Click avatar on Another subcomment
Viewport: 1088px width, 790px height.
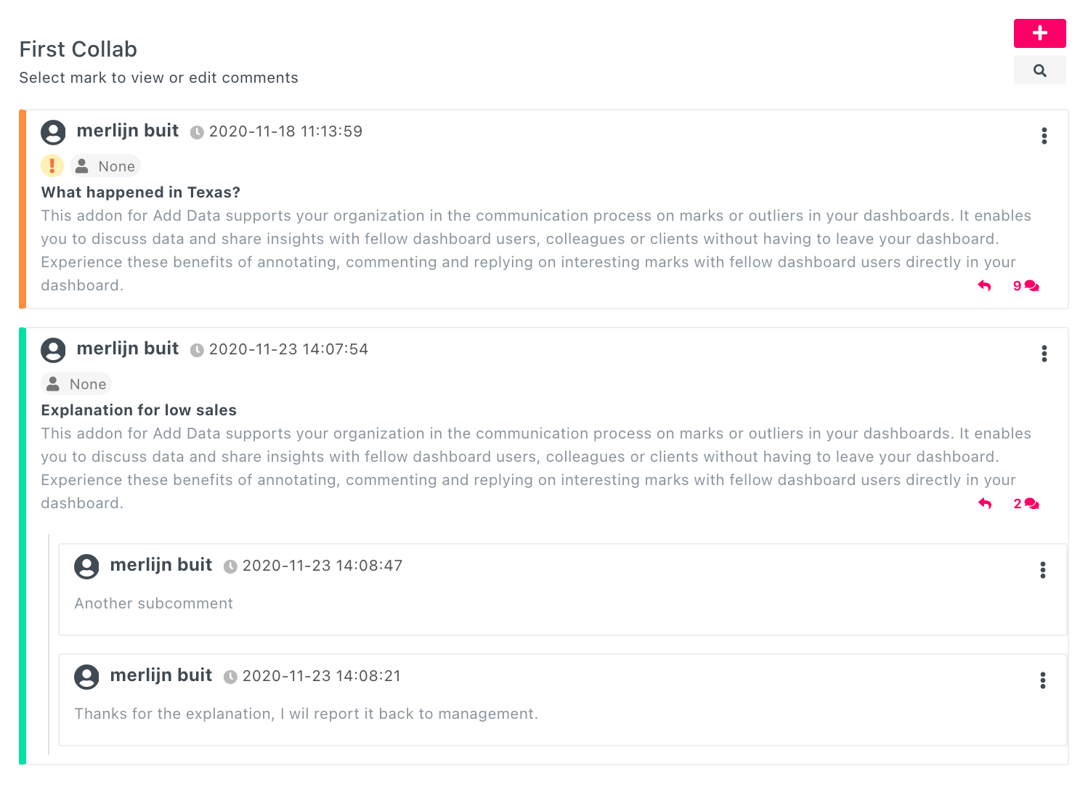(x=86, y=566)
